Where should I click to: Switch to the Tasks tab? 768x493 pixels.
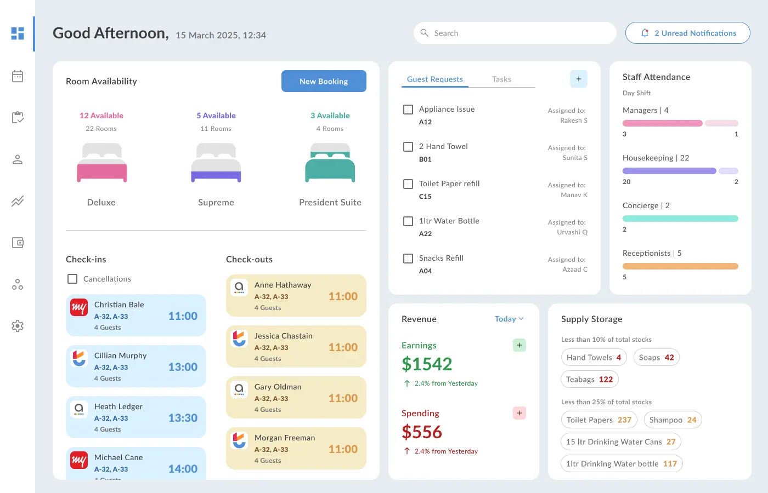(501, 79)
